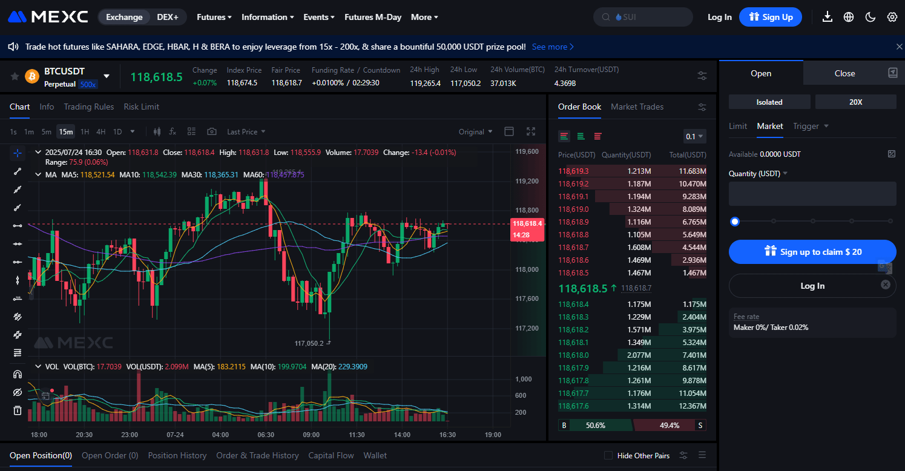The height and width of the screenshot is (471, 905).
Task: Click the 20X leverage button
Action: point(855,102)
